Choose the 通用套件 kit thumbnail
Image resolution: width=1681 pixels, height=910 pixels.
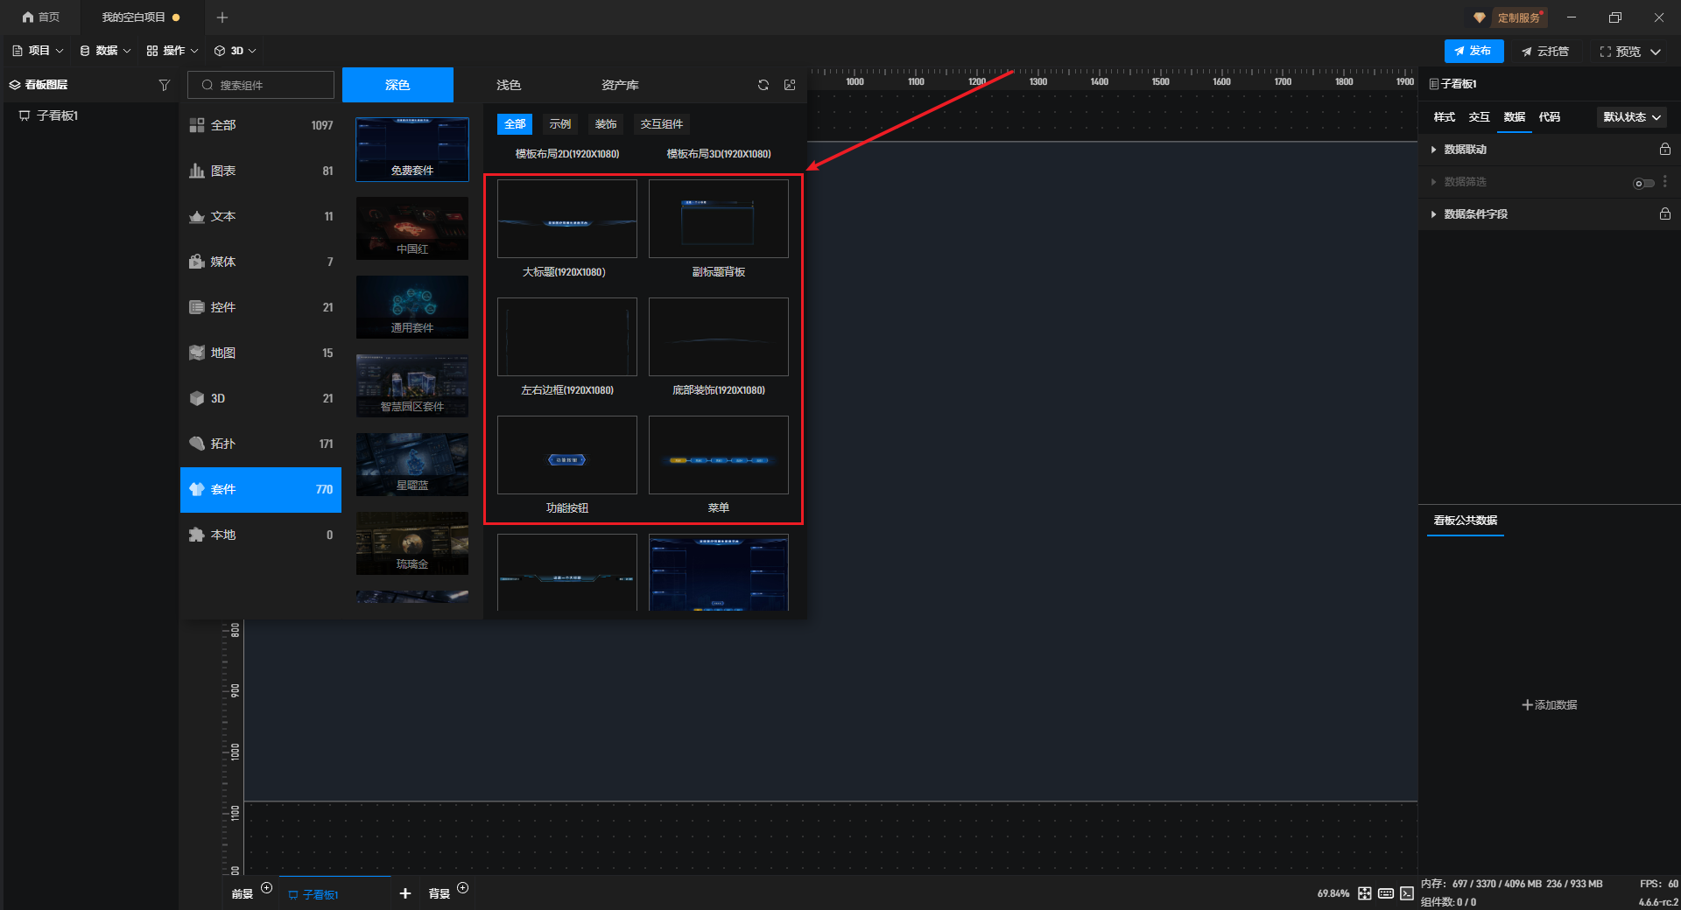pos(412,307)
